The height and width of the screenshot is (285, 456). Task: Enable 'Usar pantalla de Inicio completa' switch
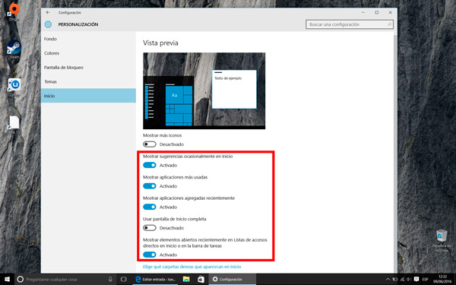[x=150, y=228]
